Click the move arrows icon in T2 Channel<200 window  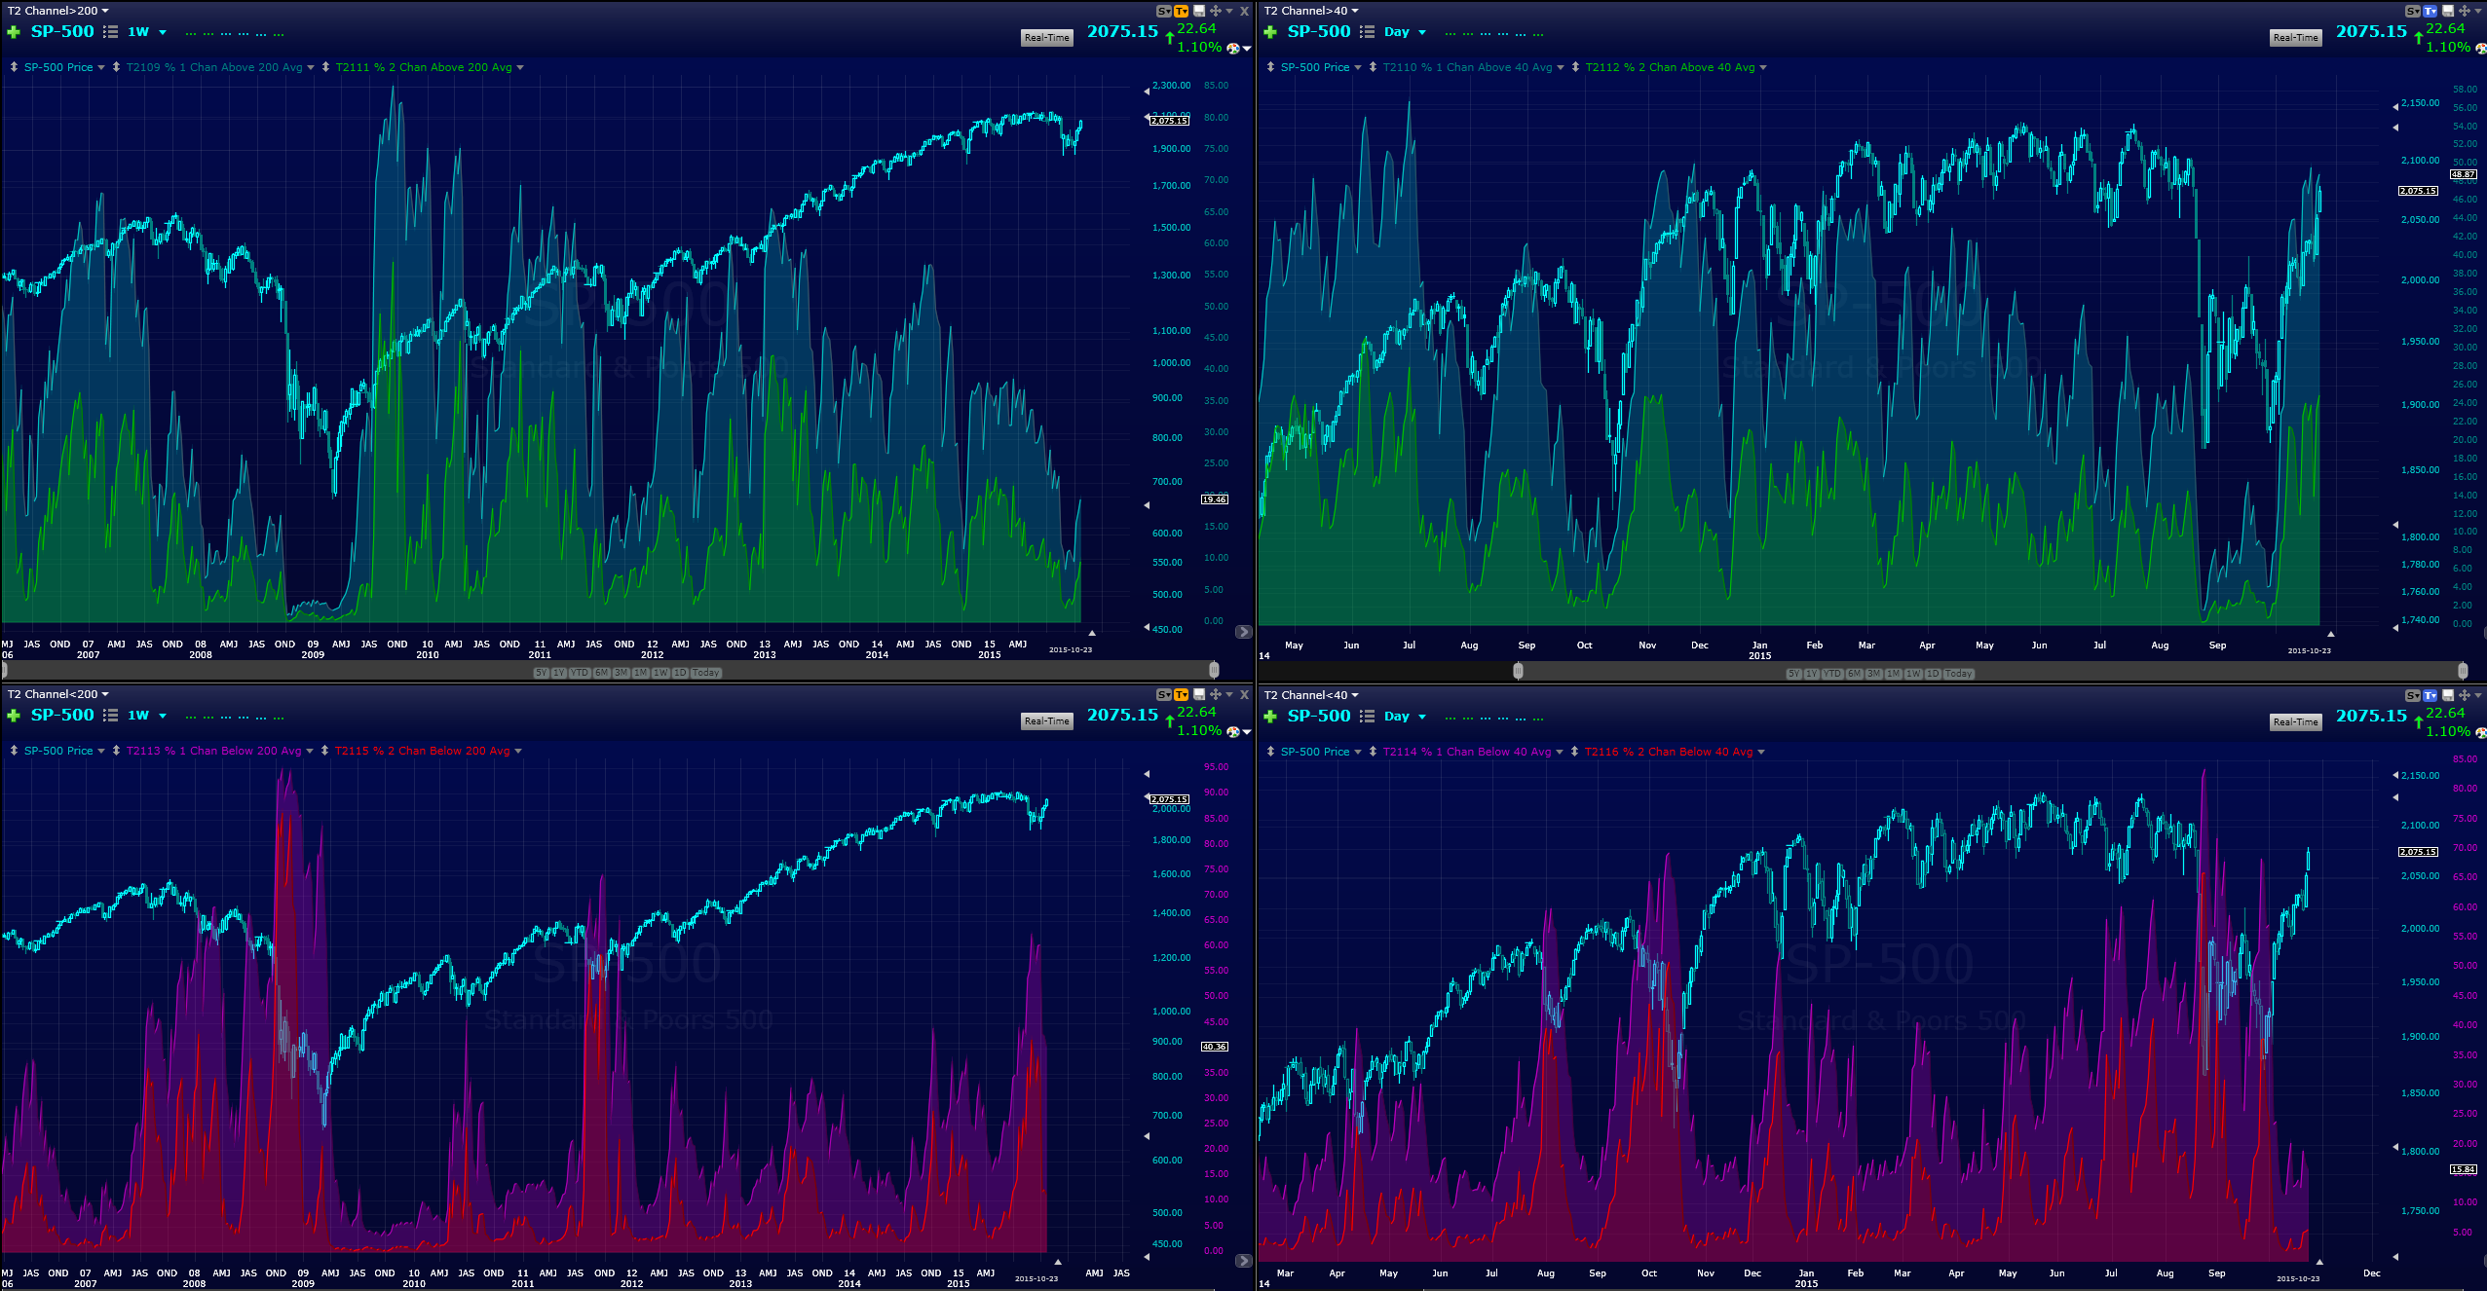[x=1215, y=695]
